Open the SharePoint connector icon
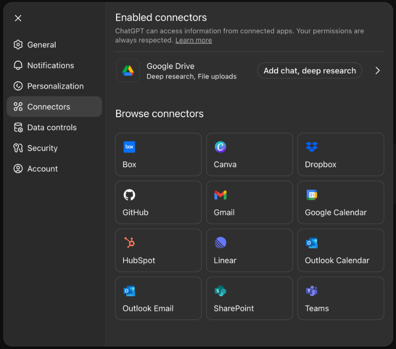396x349 pixels. pyautogui.click(x=220, y=291)
